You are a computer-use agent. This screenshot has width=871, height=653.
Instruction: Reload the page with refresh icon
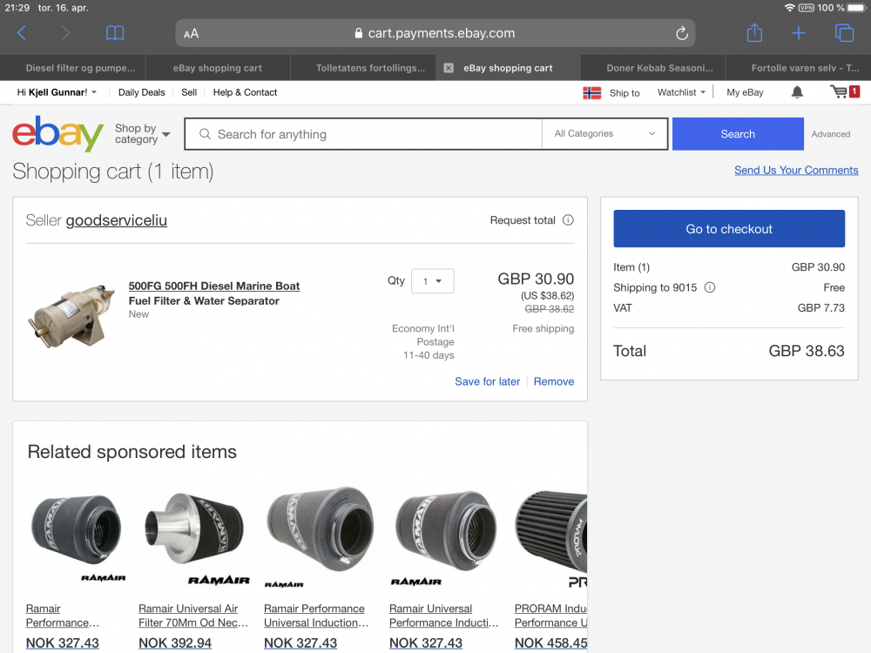click(682, 33)
